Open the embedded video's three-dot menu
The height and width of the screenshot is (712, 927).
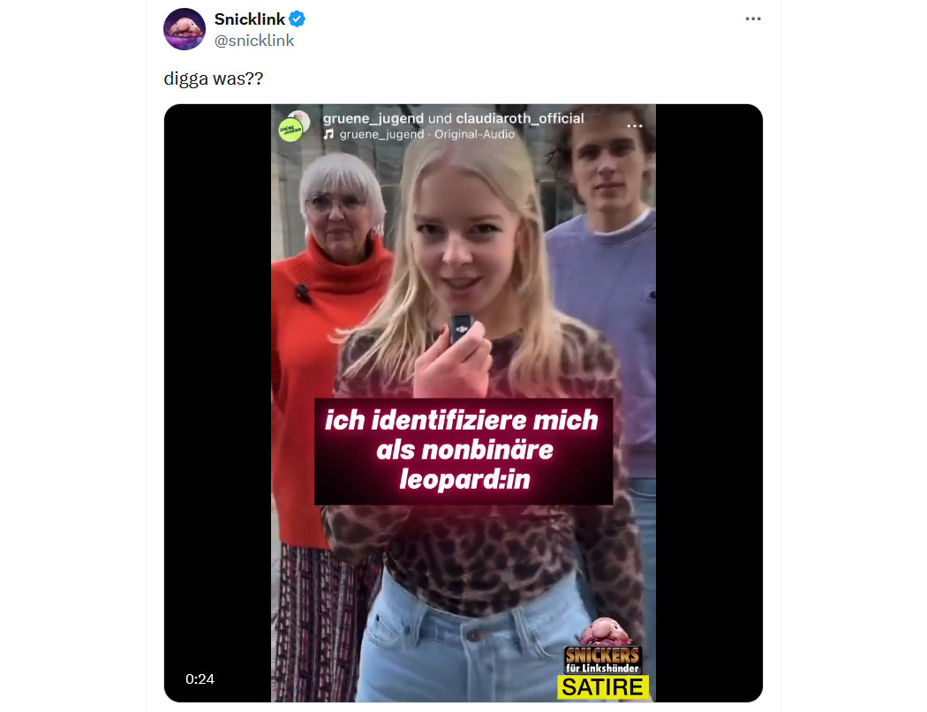pos(635,126)
